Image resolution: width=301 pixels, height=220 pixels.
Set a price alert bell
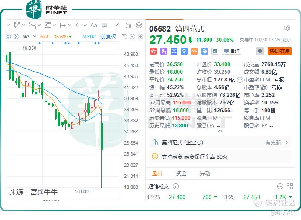(x=260, y=51)
